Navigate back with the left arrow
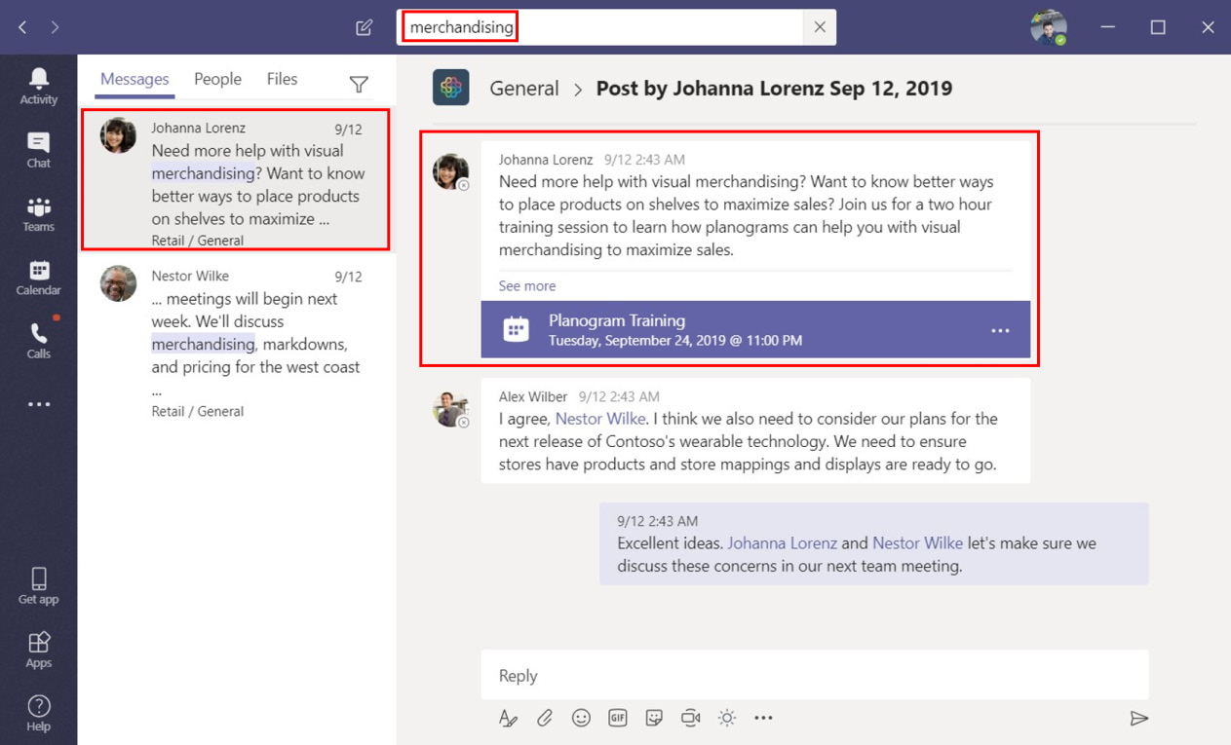 tap(22, 27)
